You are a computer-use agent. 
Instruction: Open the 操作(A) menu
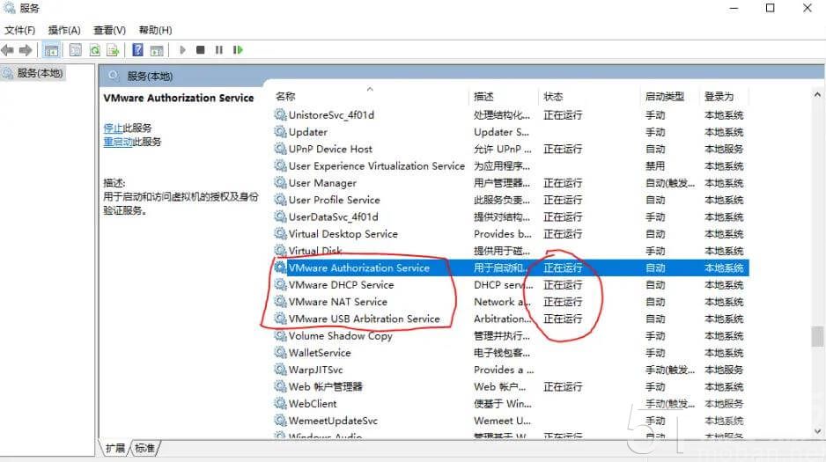pos(64,30)
